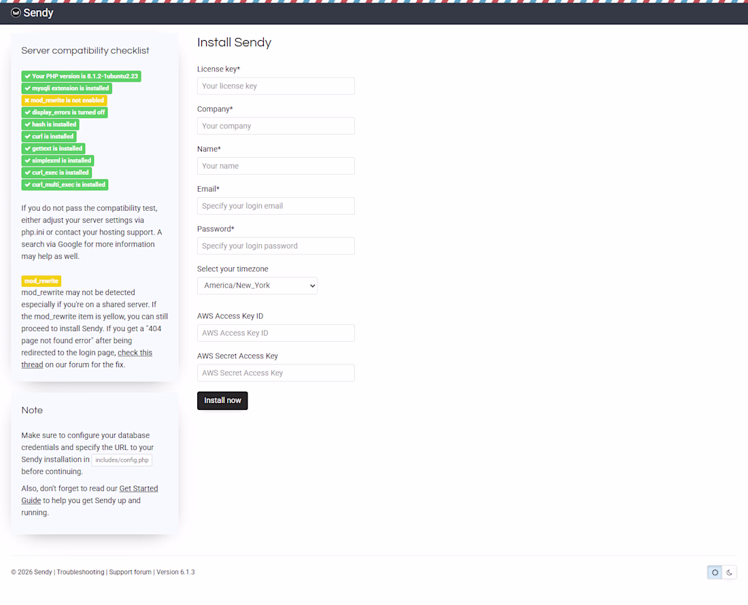Click 'mysqli extension is installed' badge
Screen dimensions: 748x605
(x=67, y=88)
